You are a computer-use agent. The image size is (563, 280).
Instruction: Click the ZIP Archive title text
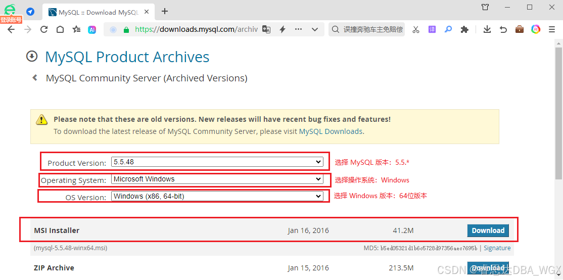pyautogui.click(x=54, y=268)
